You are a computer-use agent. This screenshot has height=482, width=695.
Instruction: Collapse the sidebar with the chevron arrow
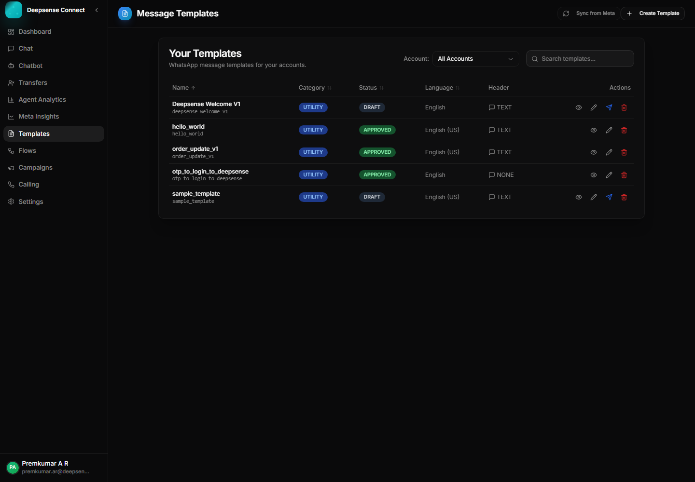(97, 10)
